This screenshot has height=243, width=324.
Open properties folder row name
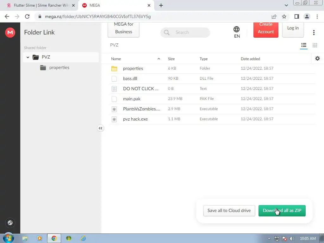pos(133,68)
